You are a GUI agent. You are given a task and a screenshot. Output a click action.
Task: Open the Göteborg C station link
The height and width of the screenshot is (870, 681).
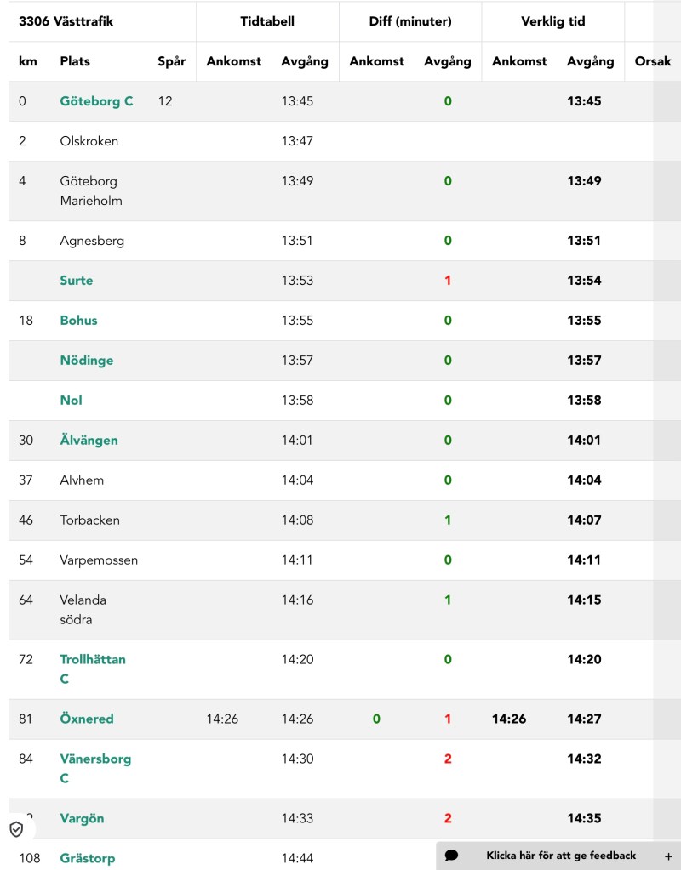coord(96,101)
